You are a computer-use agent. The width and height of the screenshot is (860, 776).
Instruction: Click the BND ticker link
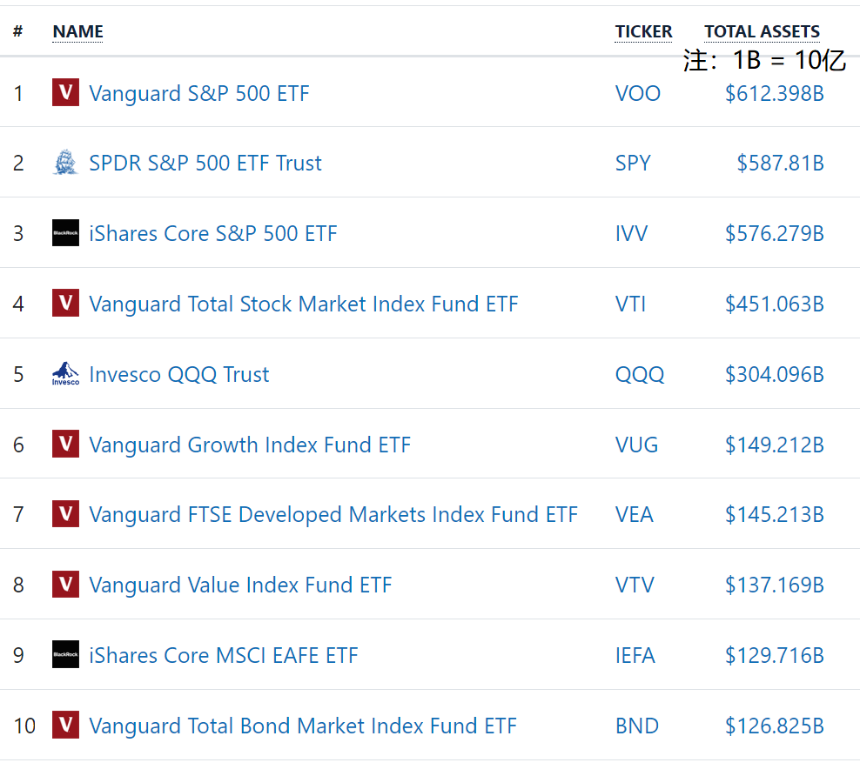[636, 726]
